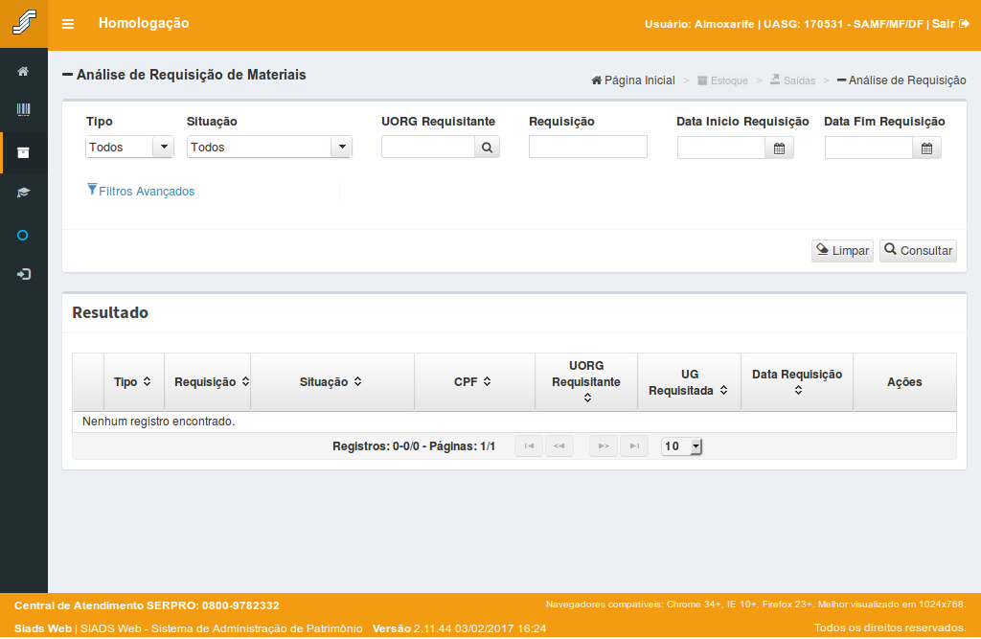Focus the UORG Requisitante input field
Viewport: 981px width, 639px height.
(428, 148)
